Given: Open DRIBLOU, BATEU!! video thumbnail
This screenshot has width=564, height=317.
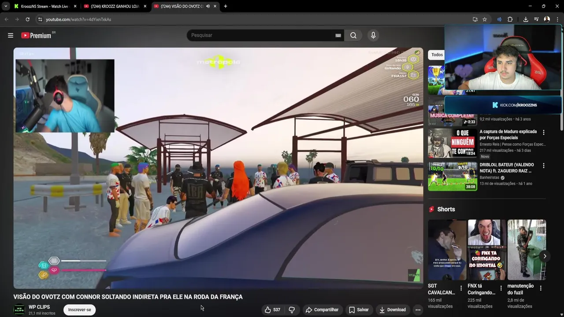Looking at the screenshot, I should click(x=452, y=177).
